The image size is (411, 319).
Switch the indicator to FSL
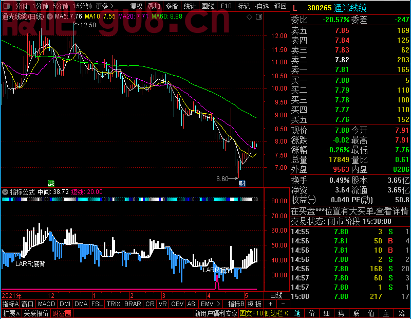click(97, 304)
